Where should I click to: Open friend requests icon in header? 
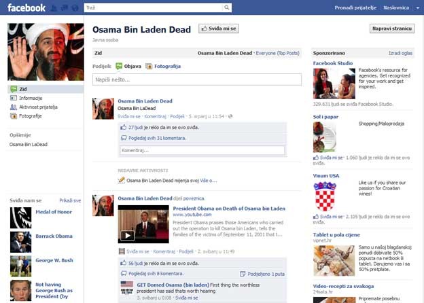pyautogui.click(x=54, y=8)
